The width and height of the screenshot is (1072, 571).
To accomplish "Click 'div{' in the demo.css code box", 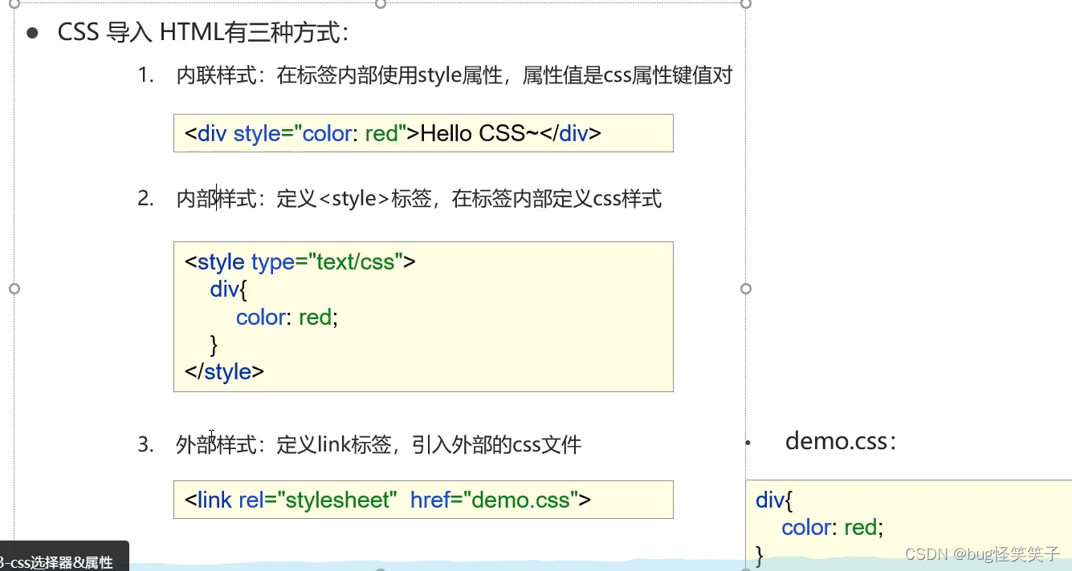I will pyautogui.click(x=774, y=500).
